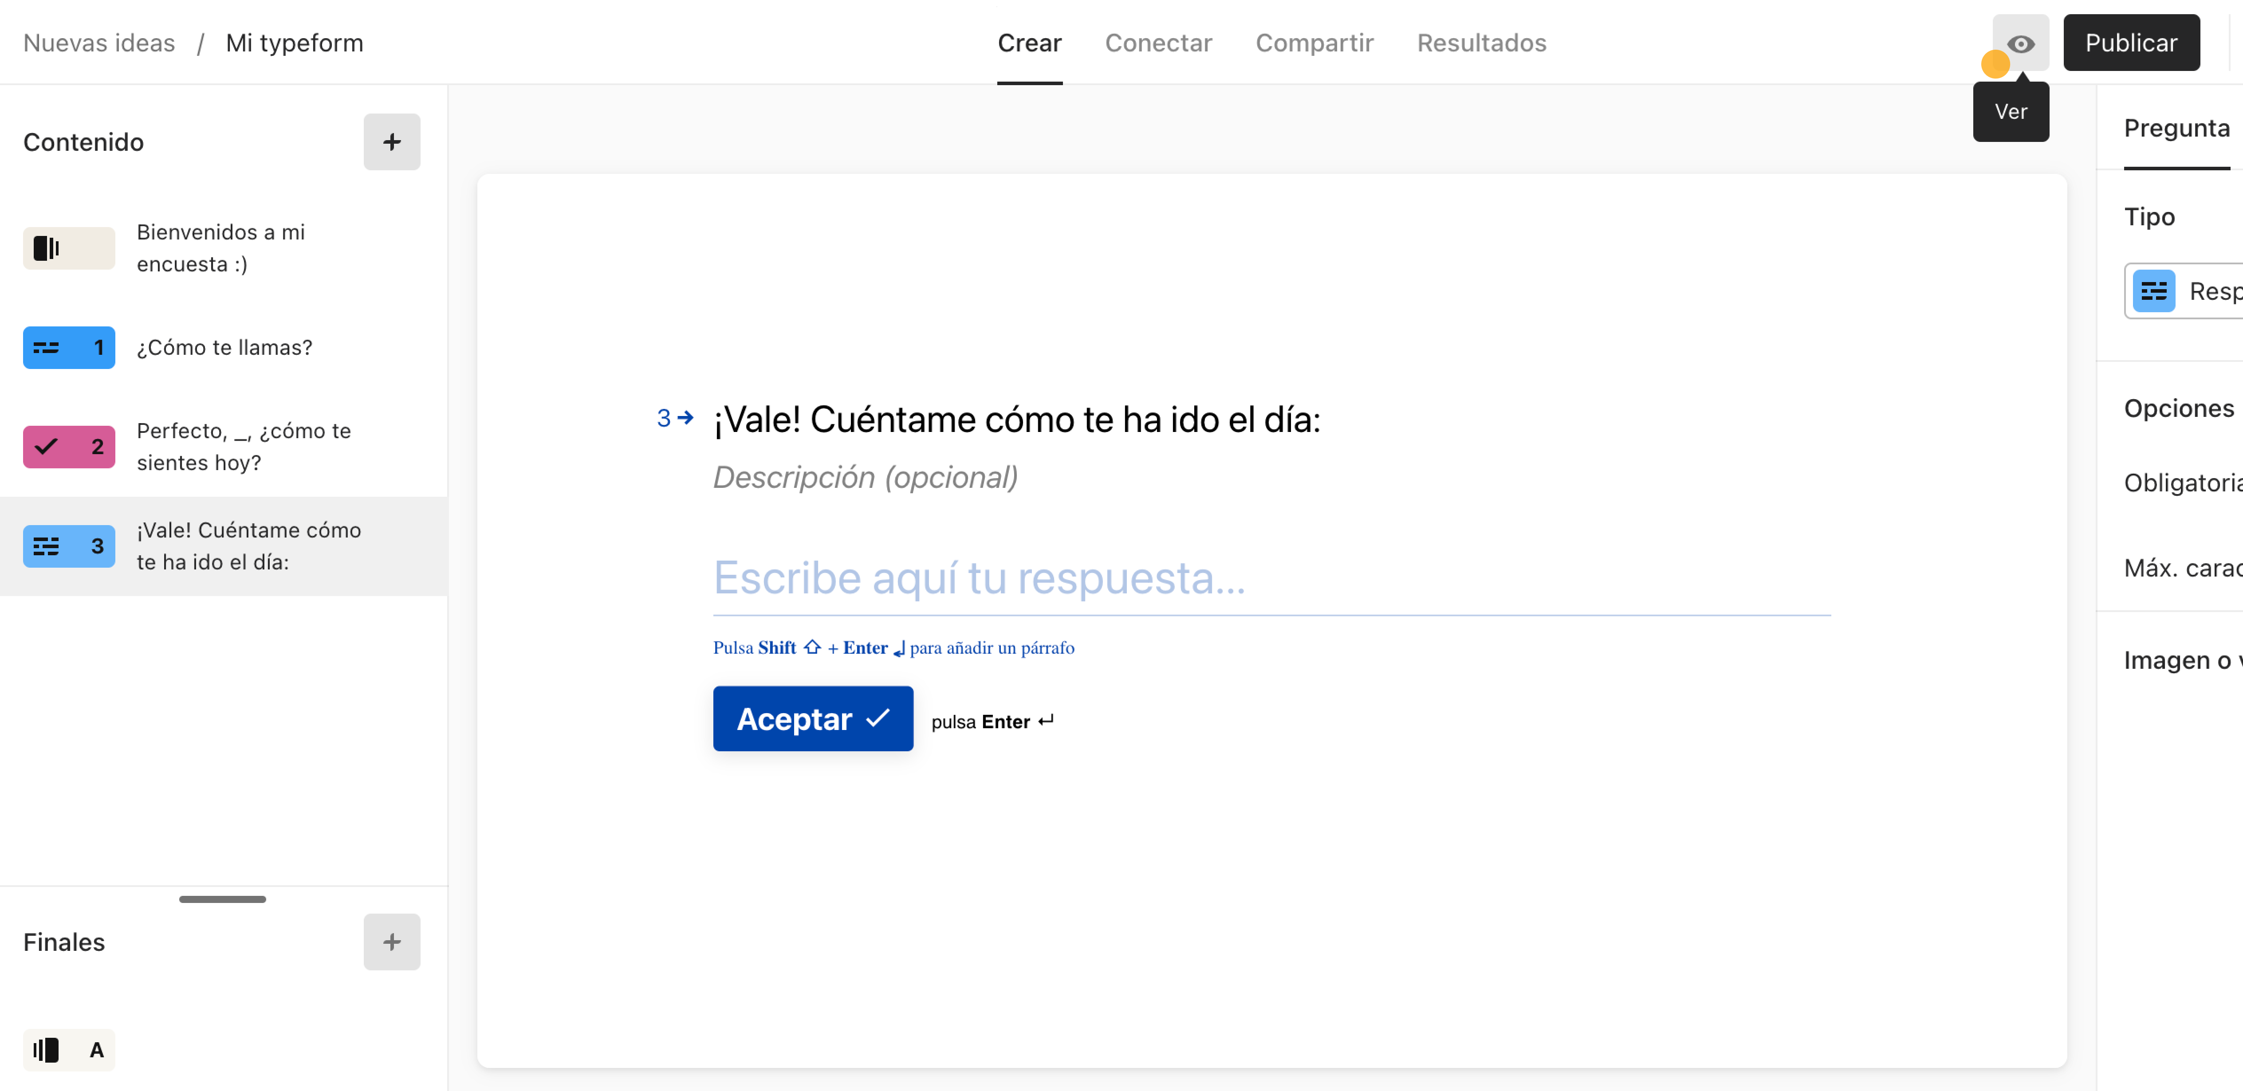Select 'Perfecto, _, ¿cómo te sientes hoy?' question
The height and width of the screenshot is (1091, 2243).
[224, 447]
